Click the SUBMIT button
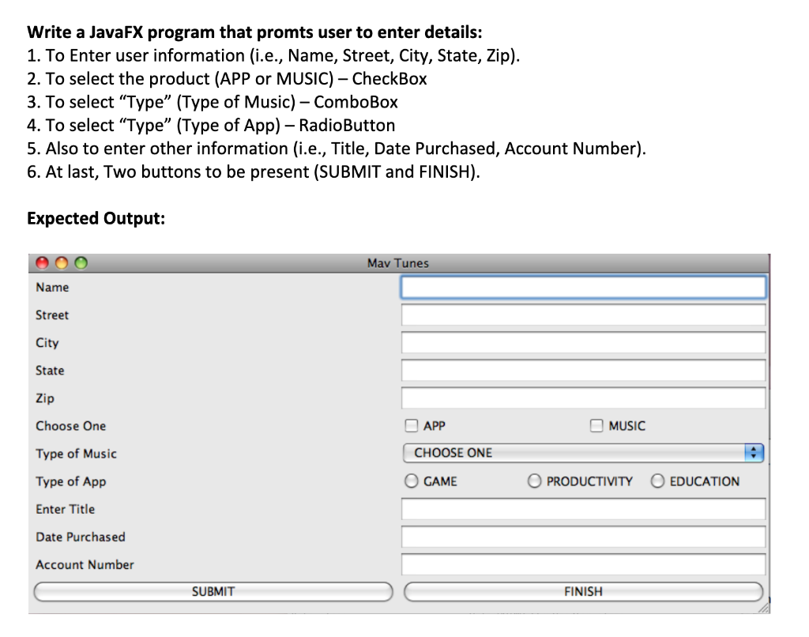Screen dimensions: 809x637 click(x=212, y=591)
